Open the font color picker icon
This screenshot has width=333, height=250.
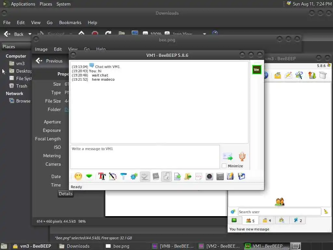pyautogui.click(x=113, y=176)
